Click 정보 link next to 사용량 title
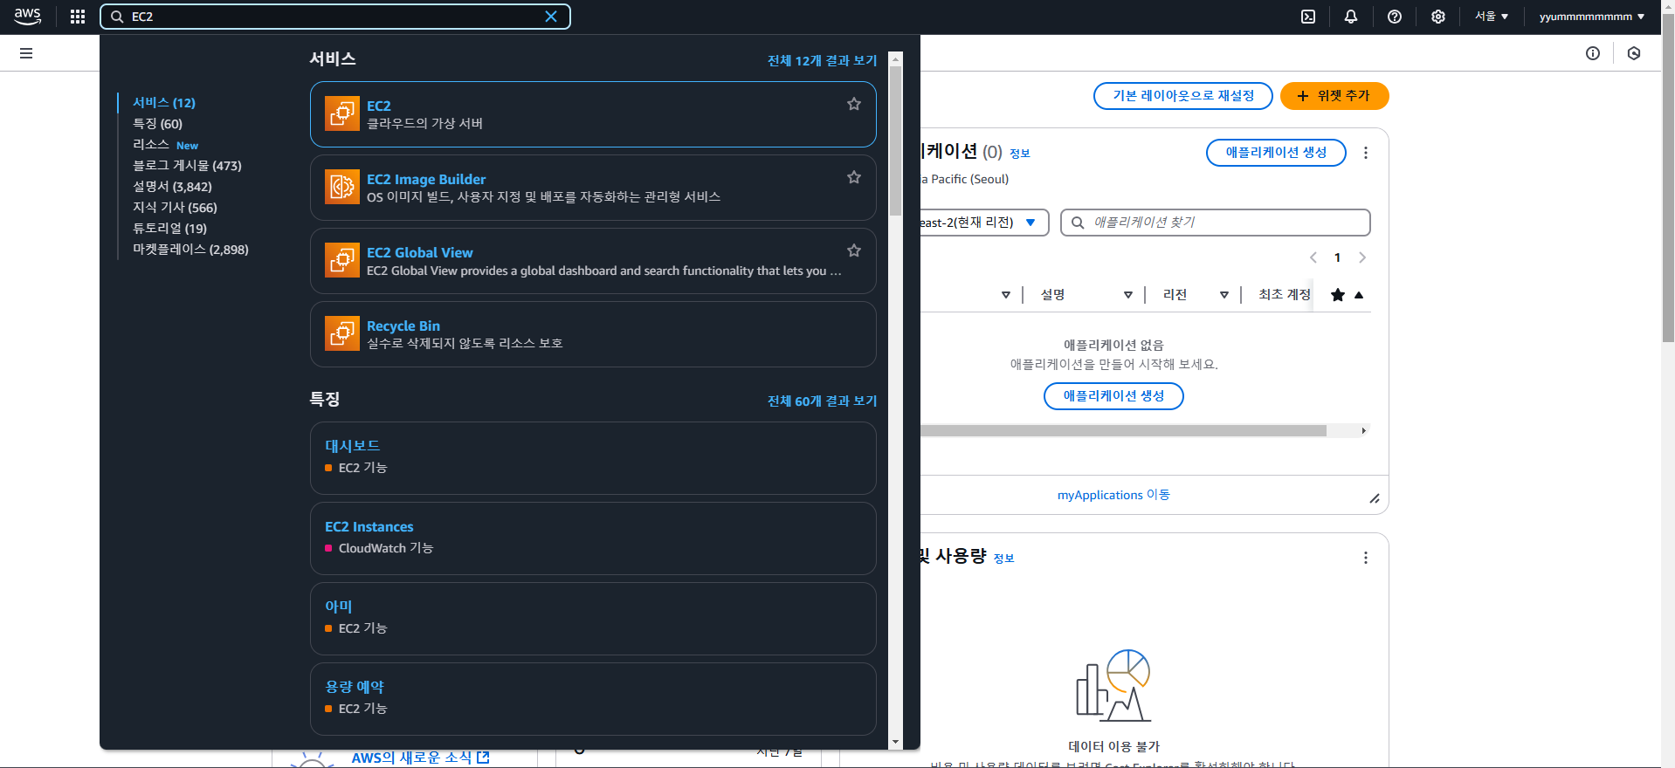The height and width of the screenshot is (768, 1675). (1004, 559)
